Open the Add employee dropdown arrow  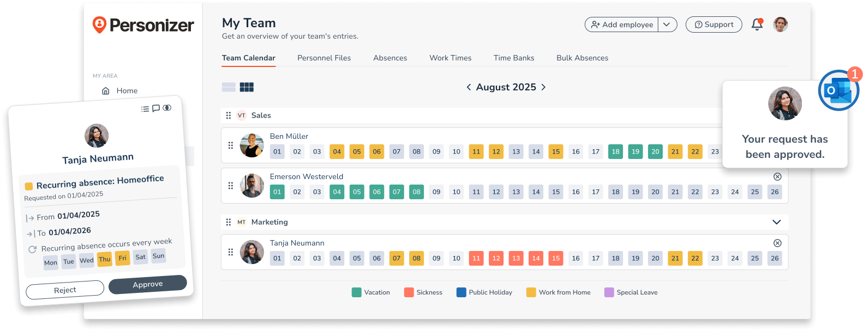(x=667, y=24)
